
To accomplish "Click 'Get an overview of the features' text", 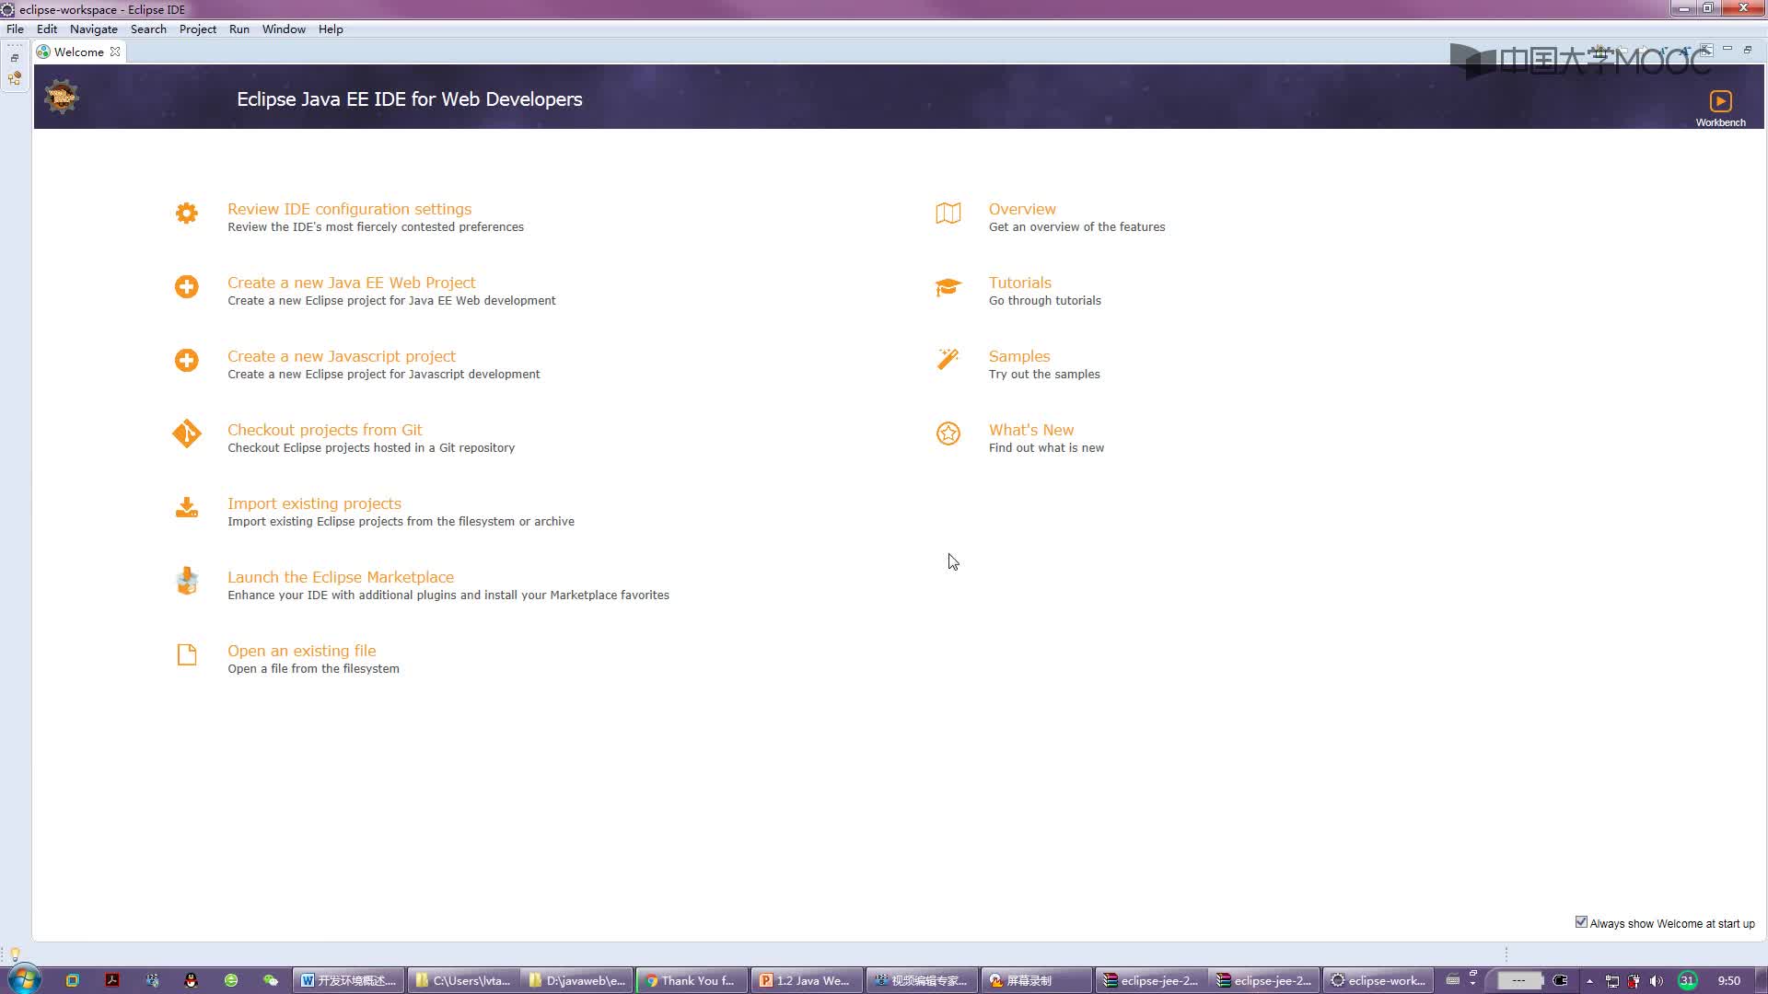I will click(x=1076, y=227).
